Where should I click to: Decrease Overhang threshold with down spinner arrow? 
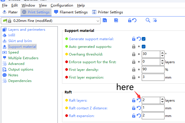point(162,56)
